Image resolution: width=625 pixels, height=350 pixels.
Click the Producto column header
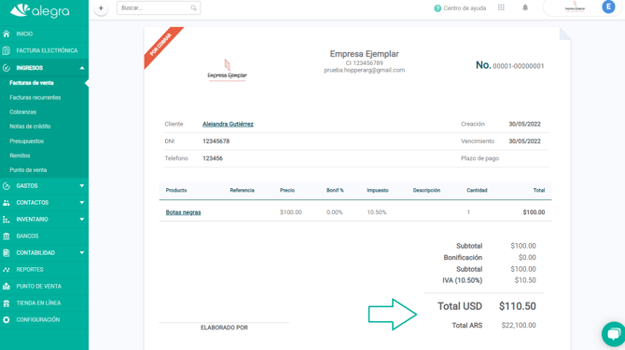[x=176, y=191]
